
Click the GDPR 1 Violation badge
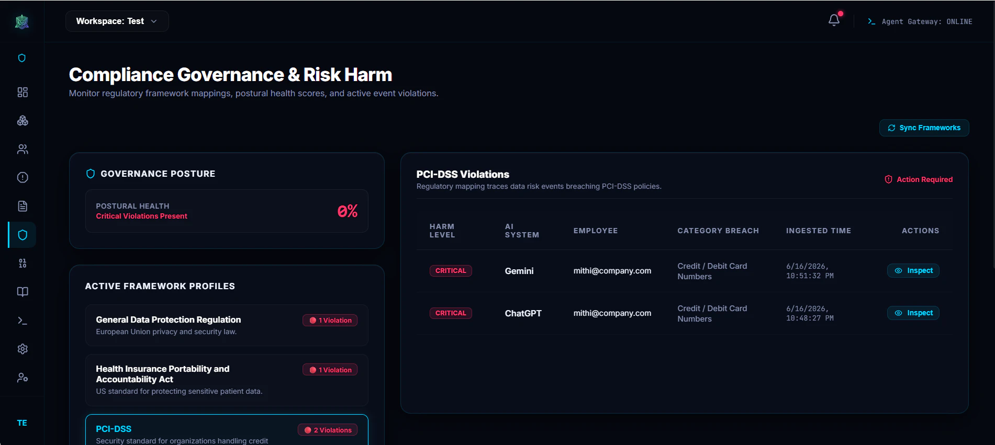point(330,320)
